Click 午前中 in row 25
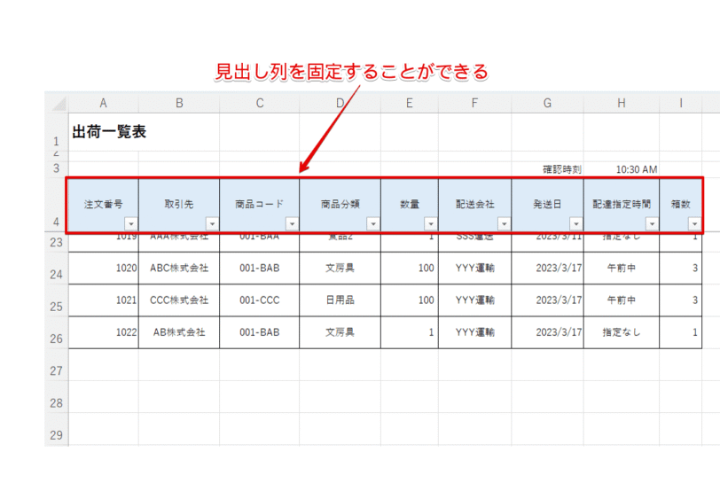Viewport: 720px width, 491px height. click(622, 300)
